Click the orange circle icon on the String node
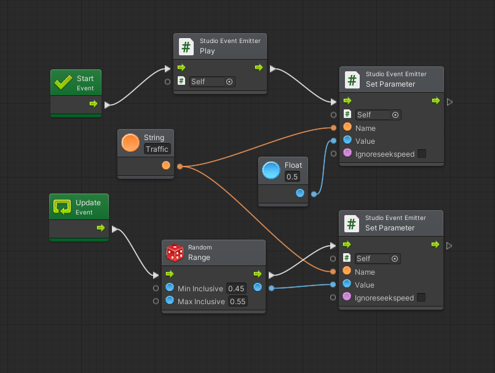 130,143
